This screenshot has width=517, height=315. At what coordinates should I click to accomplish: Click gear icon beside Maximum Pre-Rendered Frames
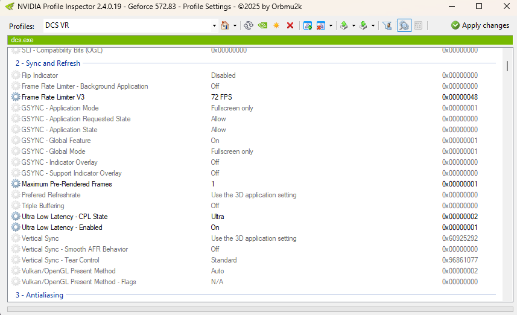[16, 183]
